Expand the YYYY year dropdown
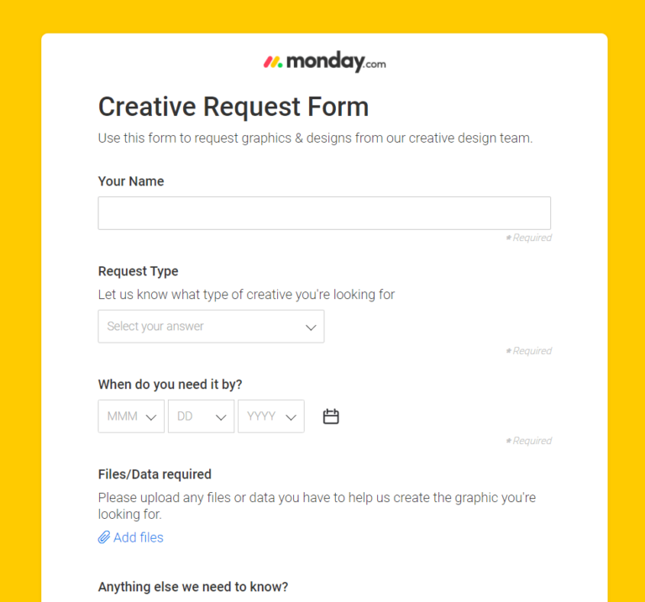This screenshot has height=602, width=645. [x=270, y=416]
